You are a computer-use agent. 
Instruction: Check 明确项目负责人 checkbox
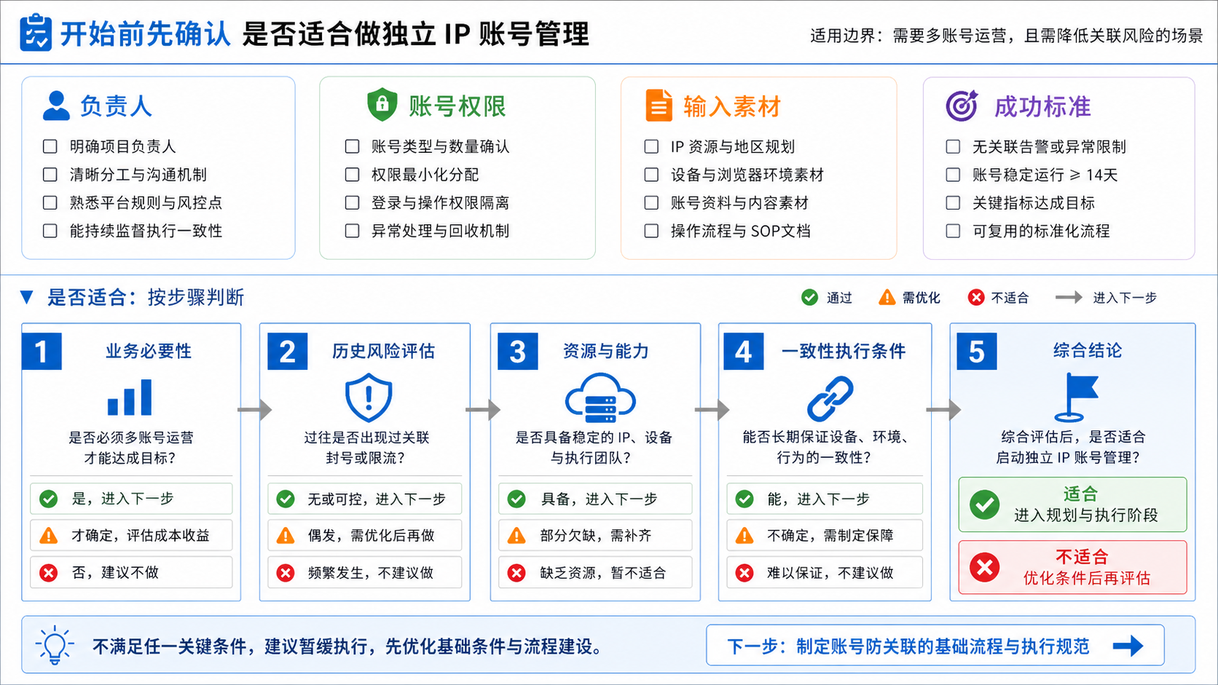(x=50, y=146)
